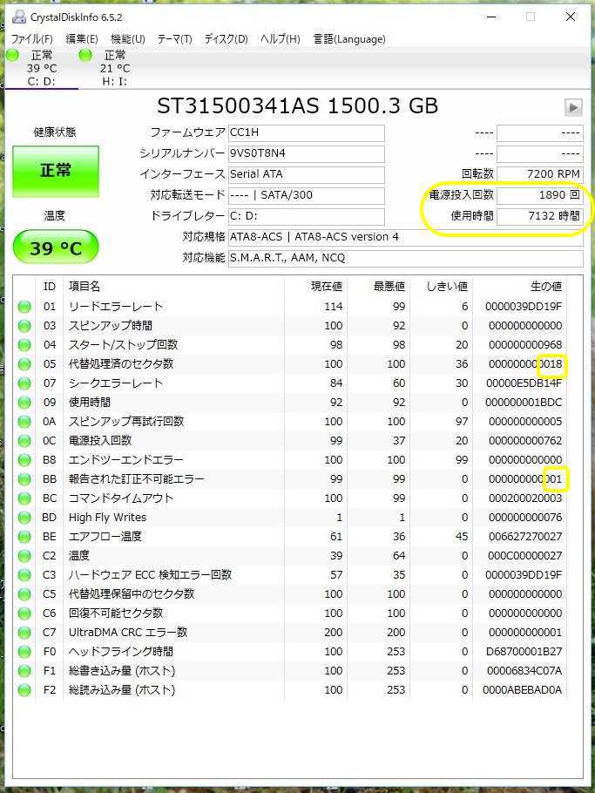The image size is (595, 793).
Task: Click status icon for 05 代替処理済のセクタ数
Action: (24, 364)
